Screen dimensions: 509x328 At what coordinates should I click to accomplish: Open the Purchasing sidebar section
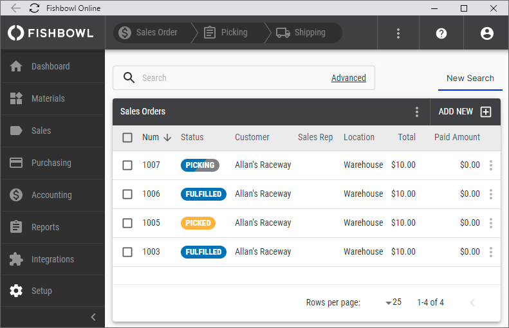coord(53,163)
